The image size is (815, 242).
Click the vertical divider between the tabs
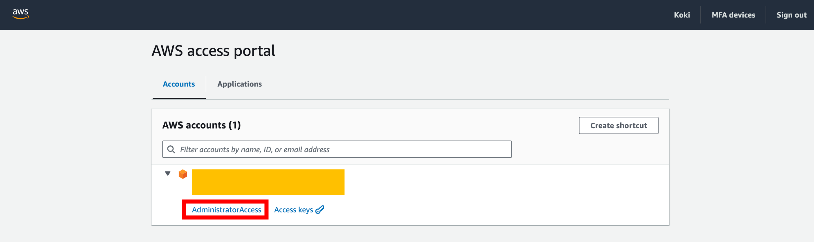pos(206,84)
